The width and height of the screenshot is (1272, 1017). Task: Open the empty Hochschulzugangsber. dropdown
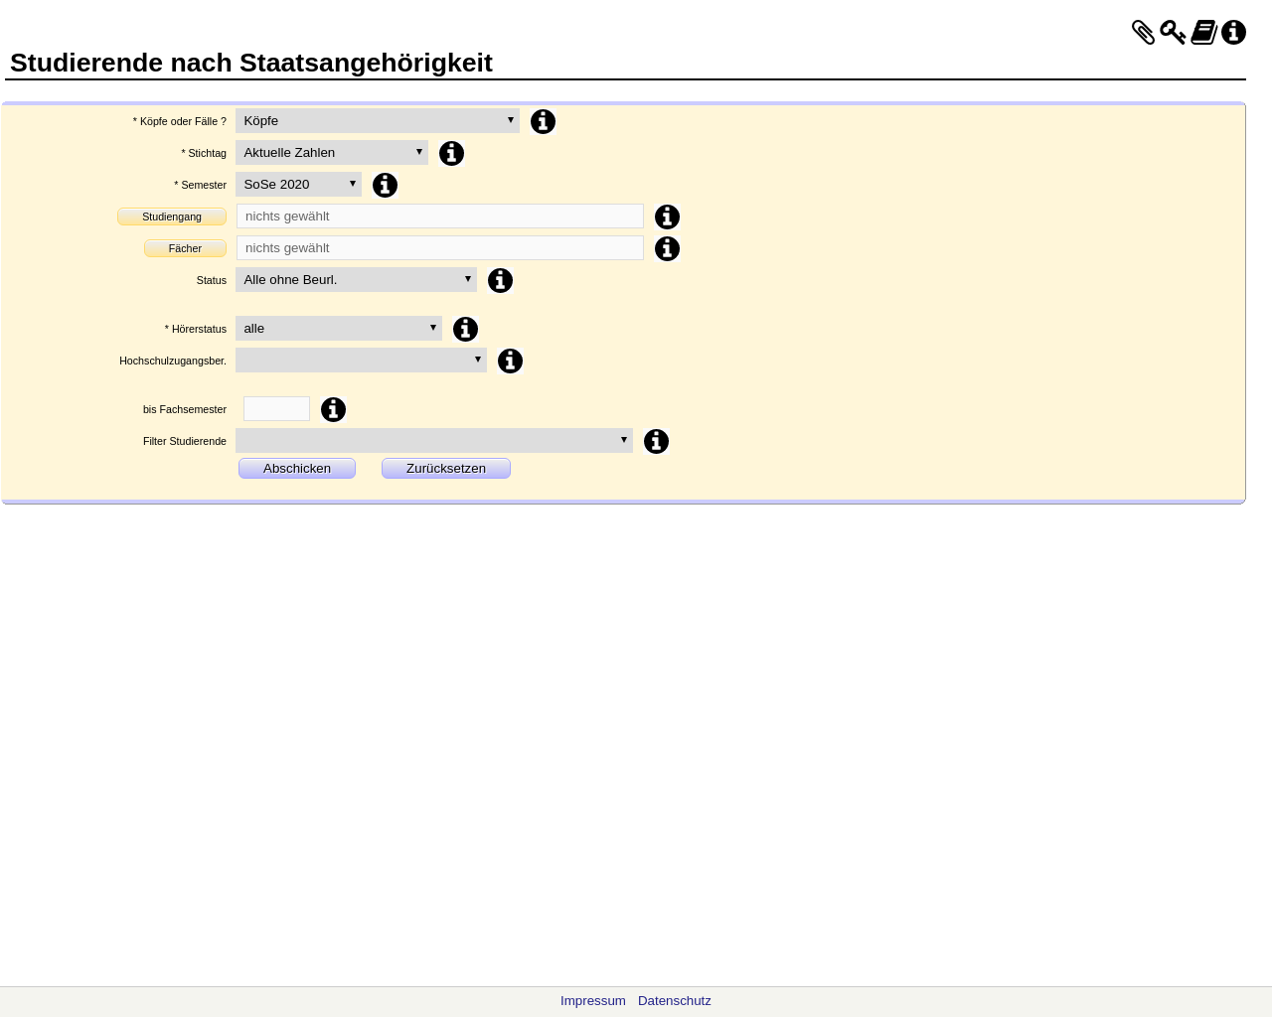point(361,360)
